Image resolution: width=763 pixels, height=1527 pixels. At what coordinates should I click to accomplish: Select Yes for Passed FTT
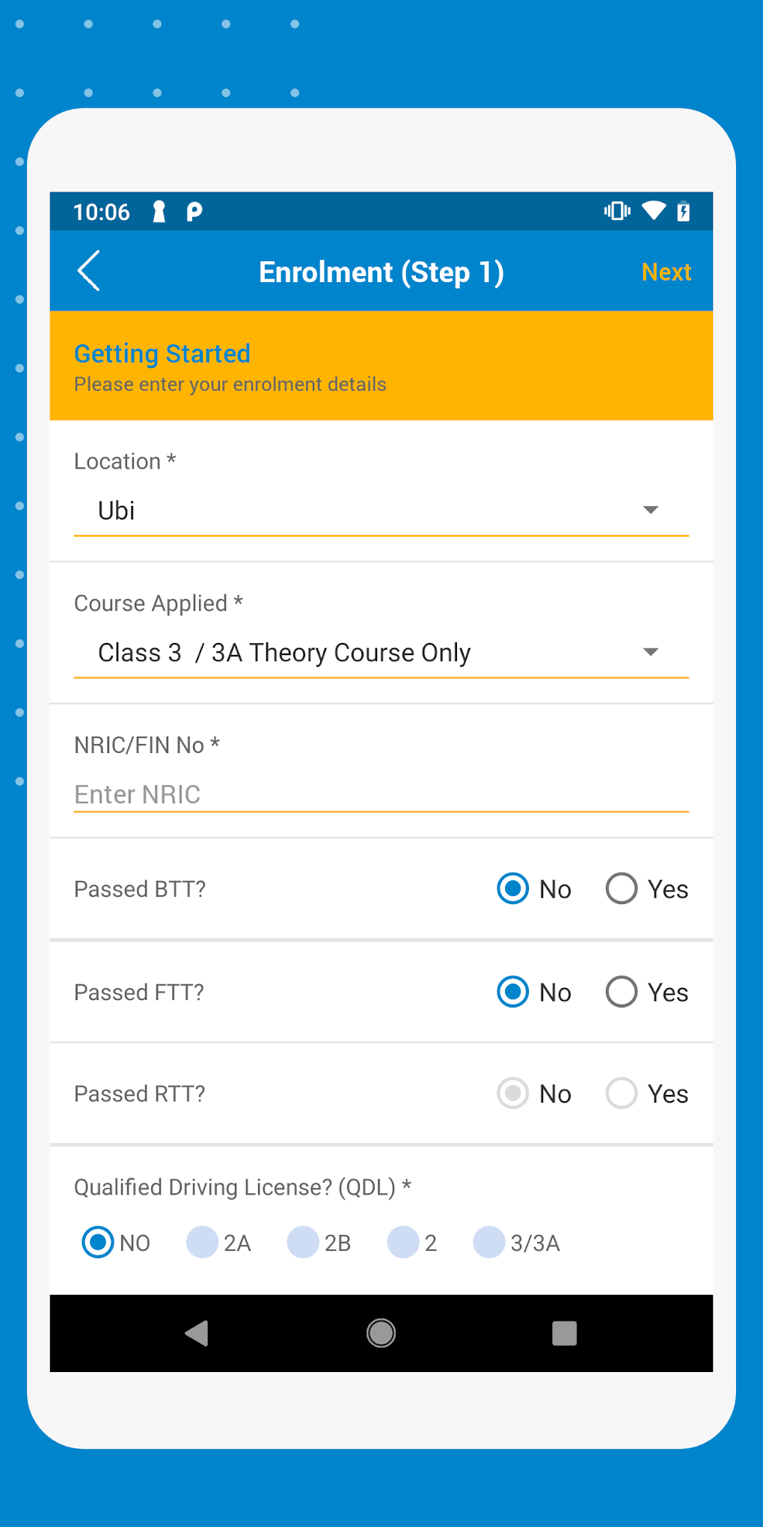620,992
